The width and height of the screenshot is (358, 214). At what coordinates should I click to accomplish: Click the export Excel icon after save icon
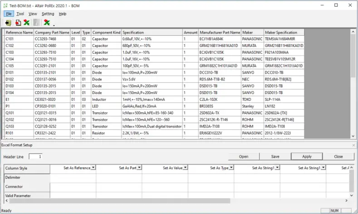(x=47, y=22)
